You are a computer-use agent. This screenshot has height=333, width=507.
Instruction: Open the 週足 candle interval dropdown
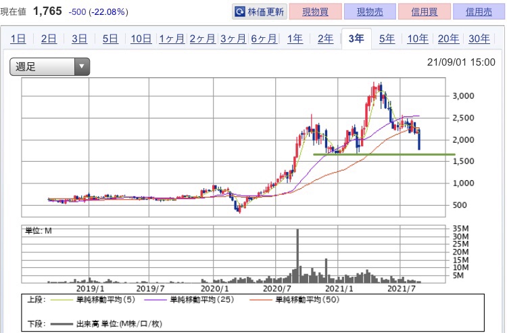[50, 66]
